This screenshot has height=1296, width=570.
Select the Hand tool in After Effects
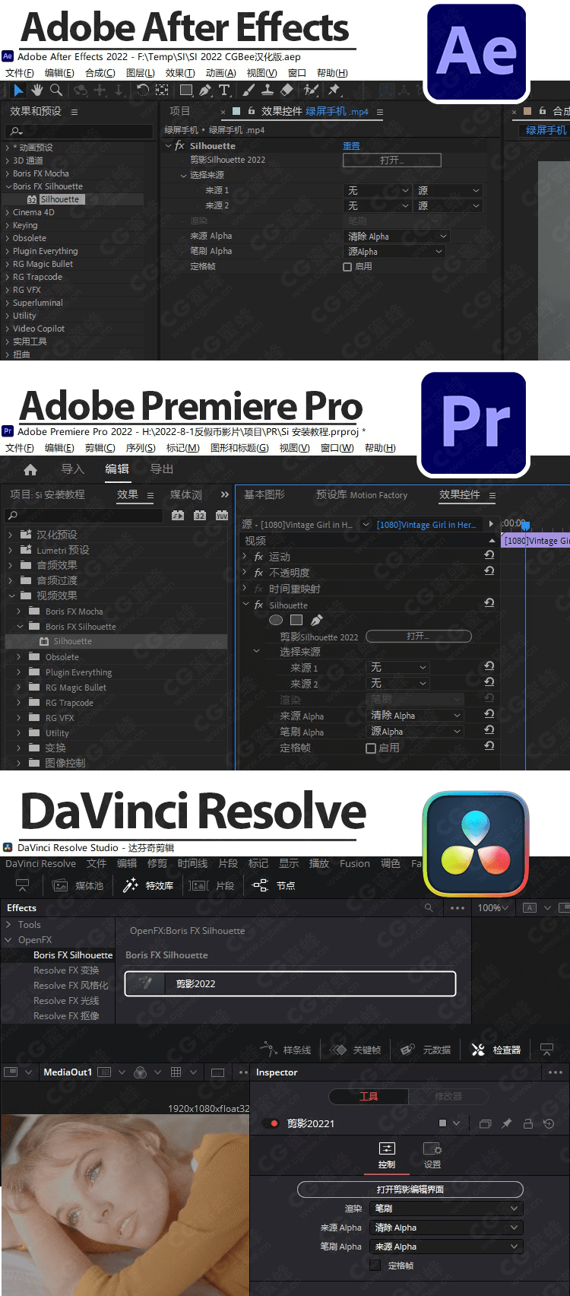click(x=37, y=91)
